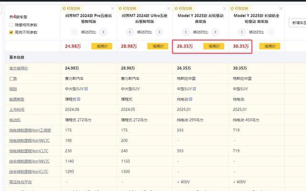306x191 pixels.
Task: Remove Model Y 后轮驱动 首发版 from comparison
Action: [225, 9]
